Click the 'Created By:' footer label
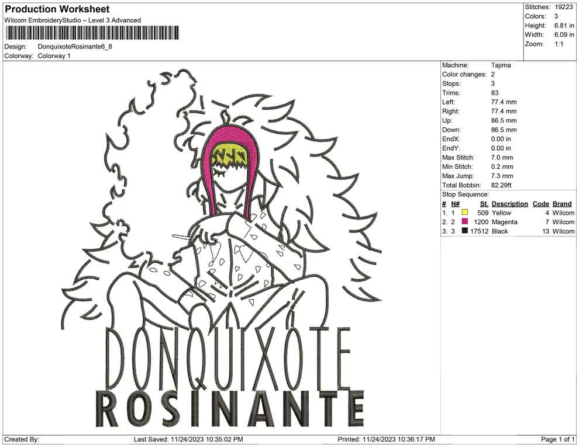Screen dimensions: 579x445 (x=22, y=439)
